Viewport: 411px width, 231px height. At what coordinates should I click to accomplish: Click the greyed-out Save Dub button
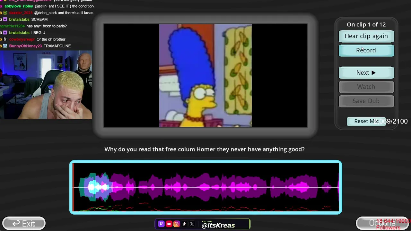tap(366, 101)
